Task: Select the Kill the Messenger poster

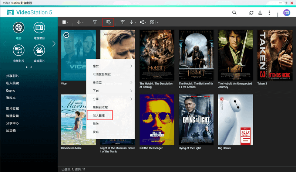Action: click(x=157, y=120)
